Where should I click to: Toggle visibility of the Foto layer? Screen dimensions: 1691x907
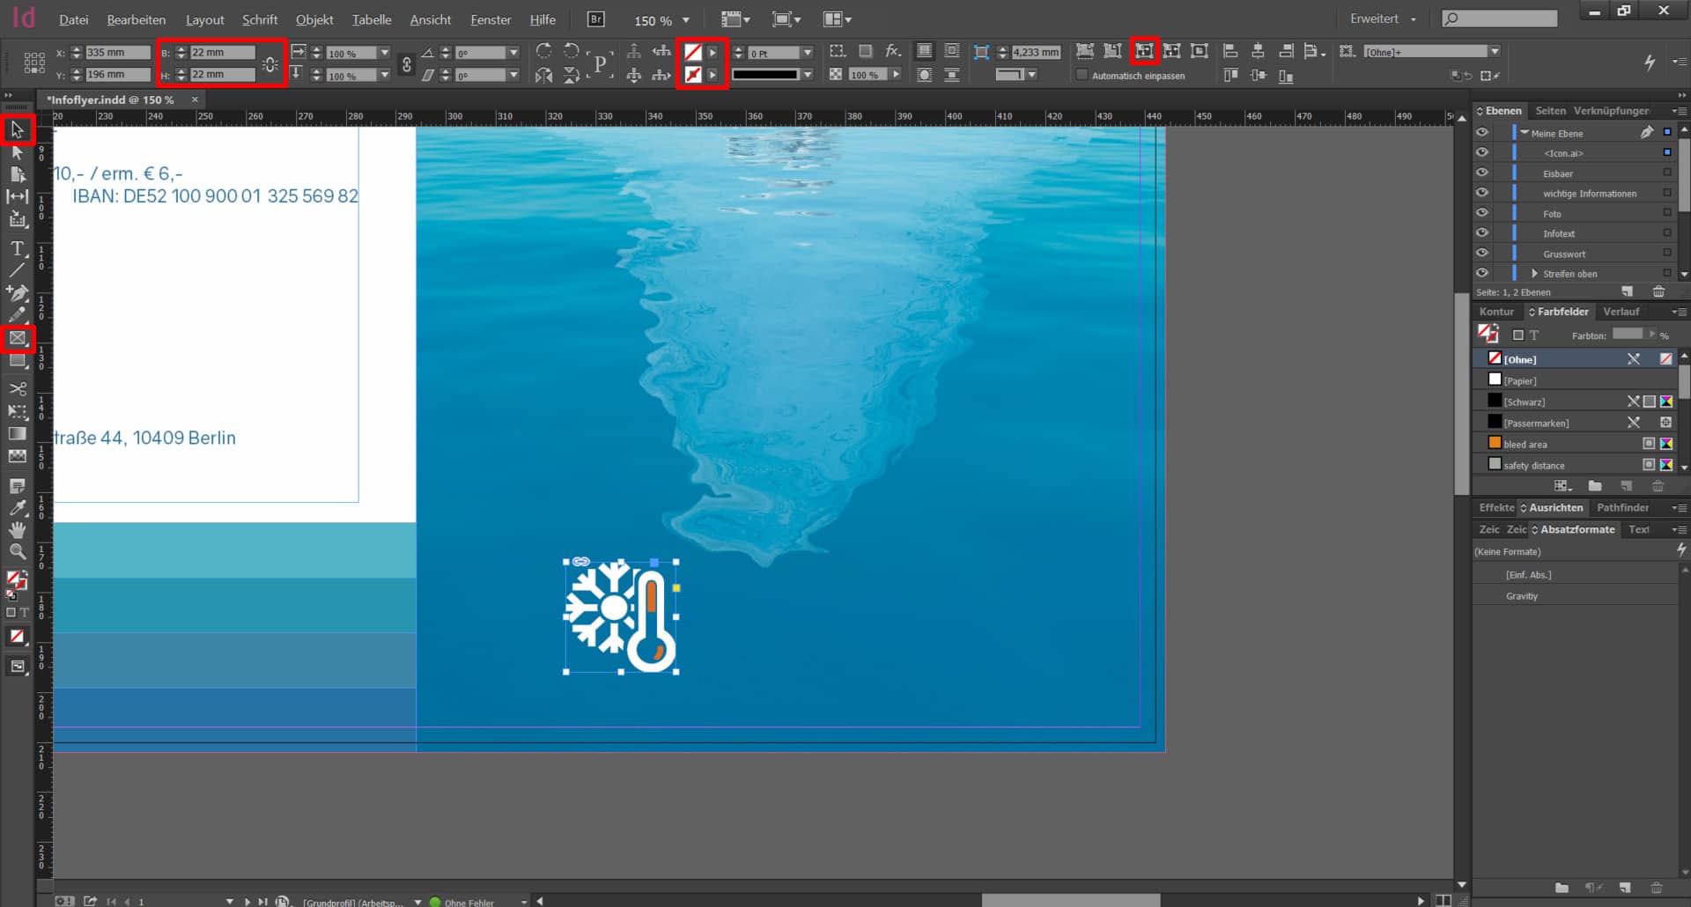1482,214
